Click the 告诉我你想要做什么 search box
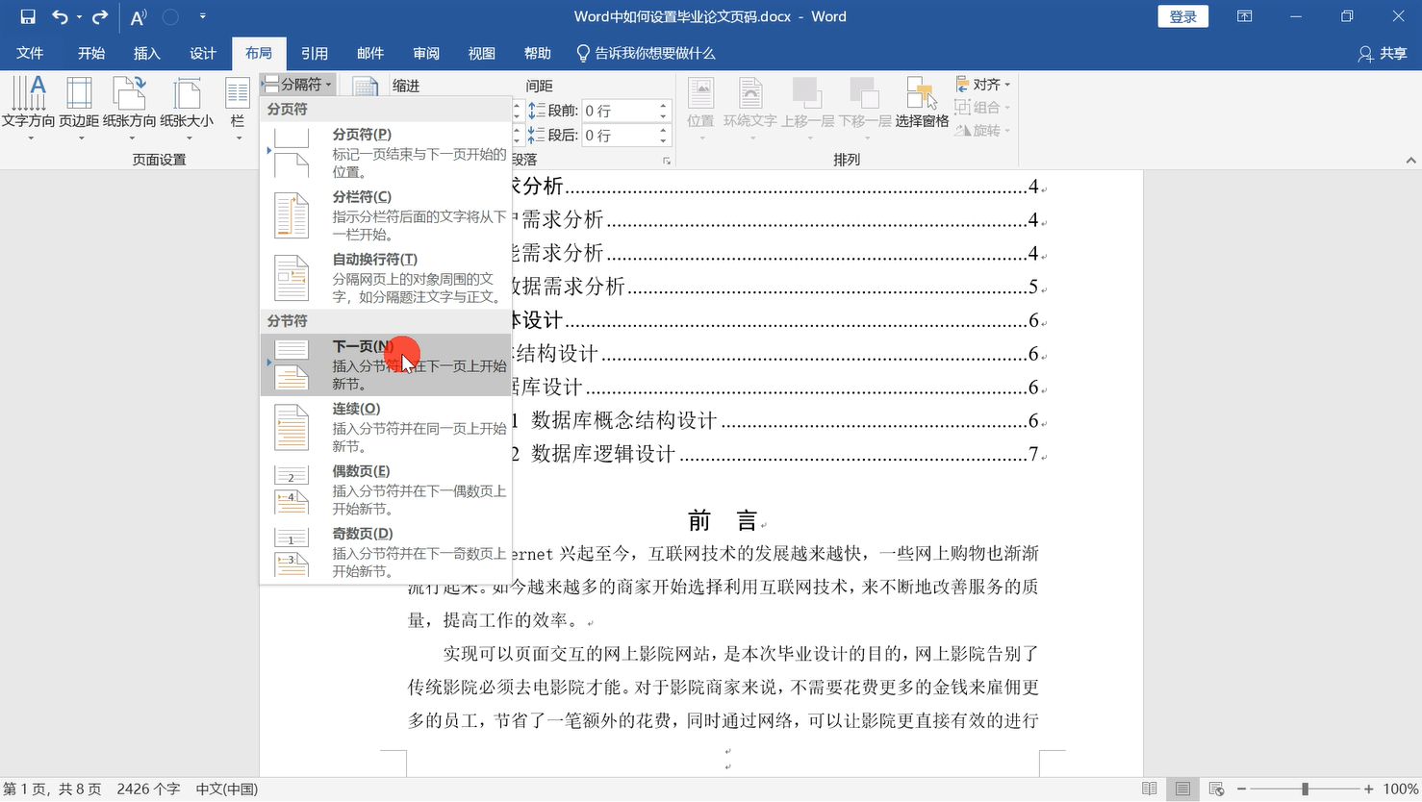The height and width of the screenshot is (802, 1422). [x=647, y=53]
